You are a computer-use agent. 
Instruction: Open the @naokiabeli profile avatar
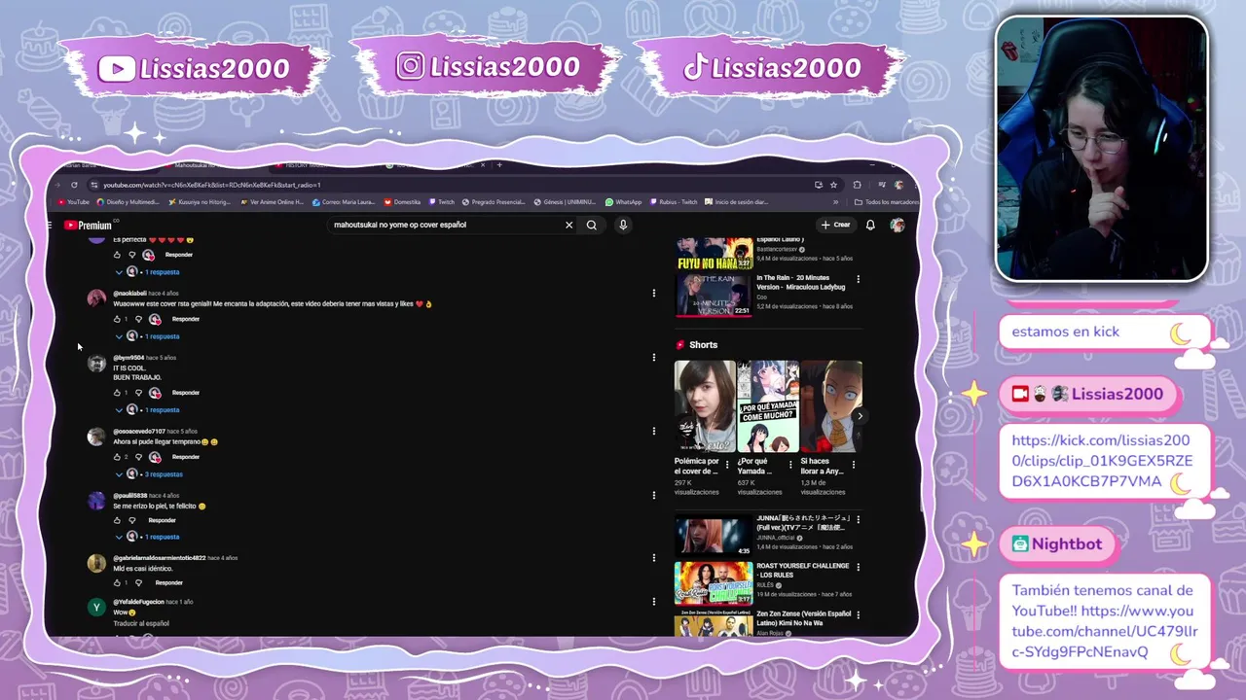click(x=96, y=298)
